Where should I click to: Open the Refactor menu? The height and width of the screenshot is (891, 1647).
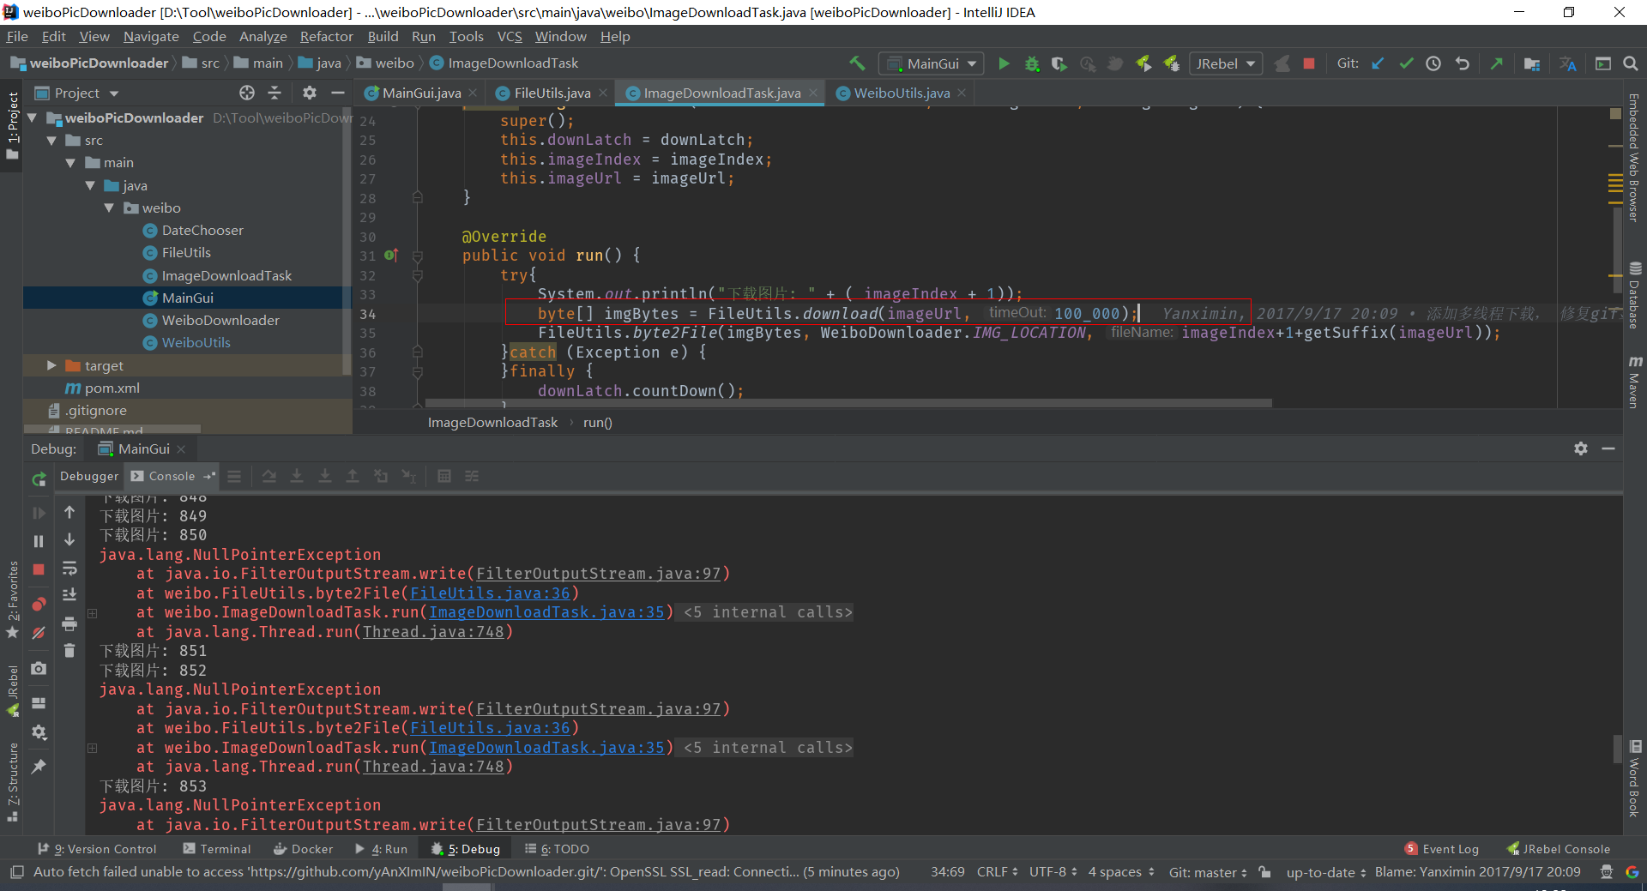[x=326, y=36]
